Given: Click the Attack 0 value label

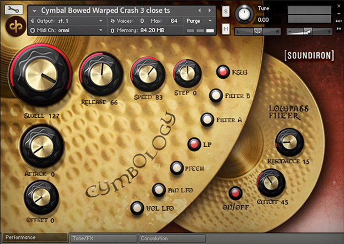Looking at the screenshot, I should tap(39, 174).
